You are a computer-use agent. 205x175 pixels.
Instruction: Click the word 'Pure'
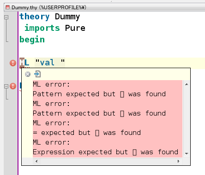[x=75, y=28]
